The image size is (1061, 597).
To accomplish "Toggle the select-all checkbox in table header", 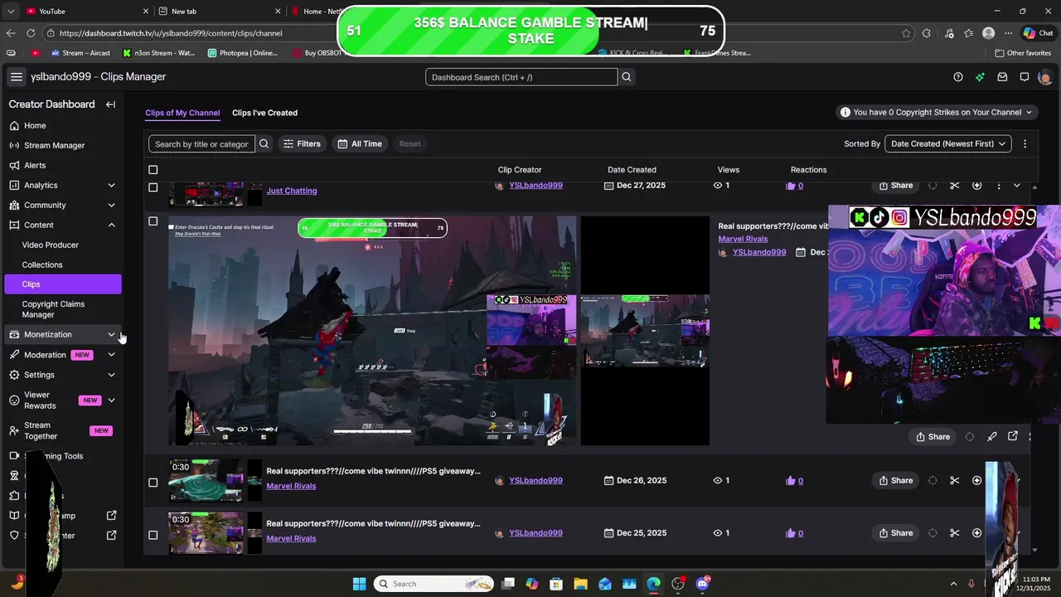I will (x=153, y=170).
